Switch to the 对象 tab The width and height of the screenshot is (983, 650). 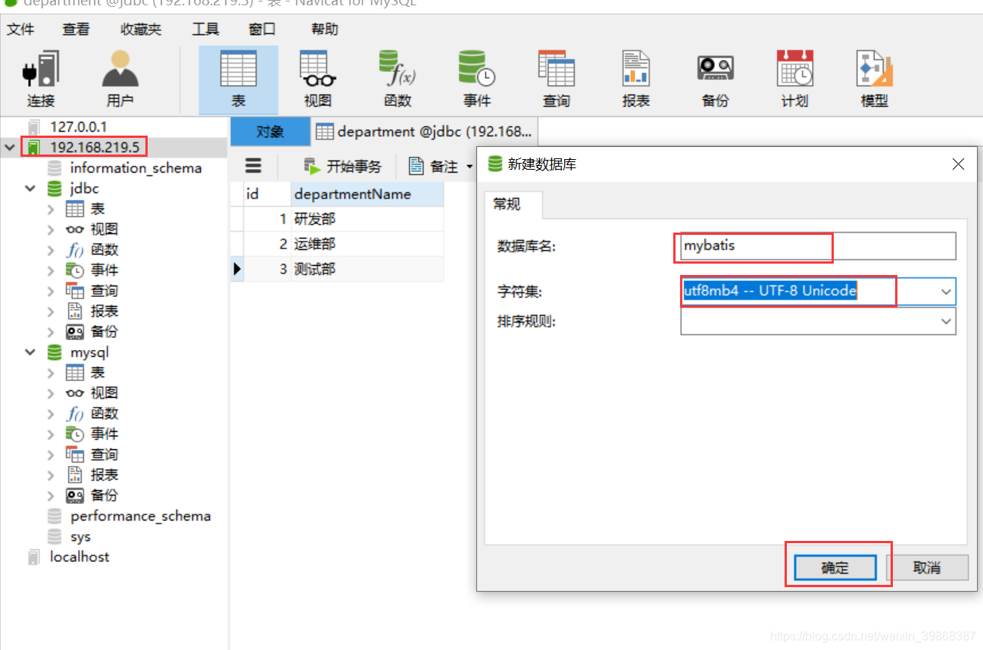(270, 132)
